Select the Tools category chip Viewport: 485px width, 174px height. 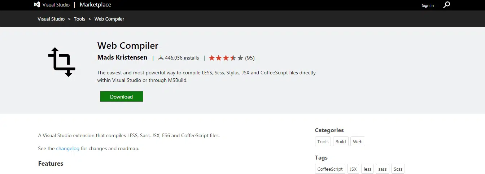(x=323, y=142)
